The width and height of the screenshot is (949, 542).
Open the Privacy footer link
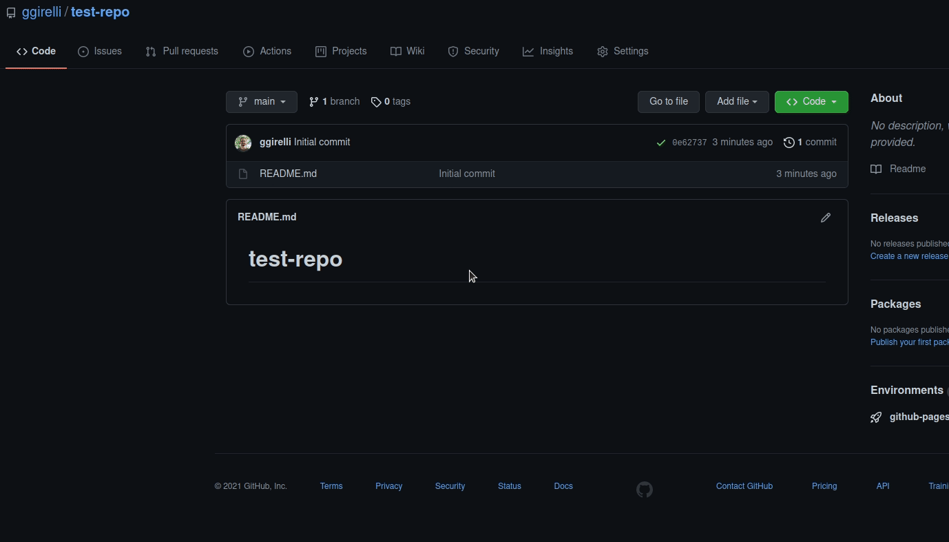pyautogui.click(x=389, y=486)
